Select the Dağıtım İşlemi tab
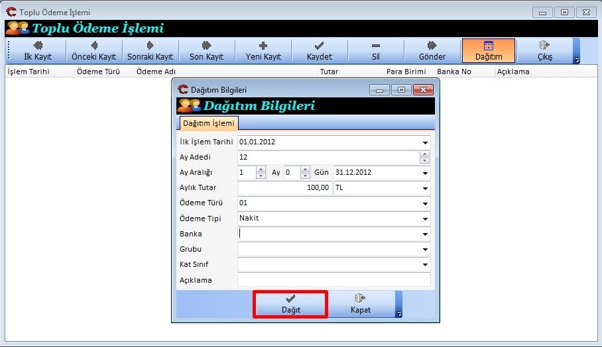This screenshot has width=602, height=347. tap(208, 124)
